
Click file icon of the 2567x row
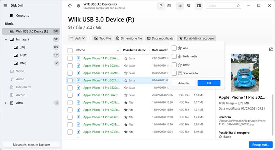tap(78, 58)
